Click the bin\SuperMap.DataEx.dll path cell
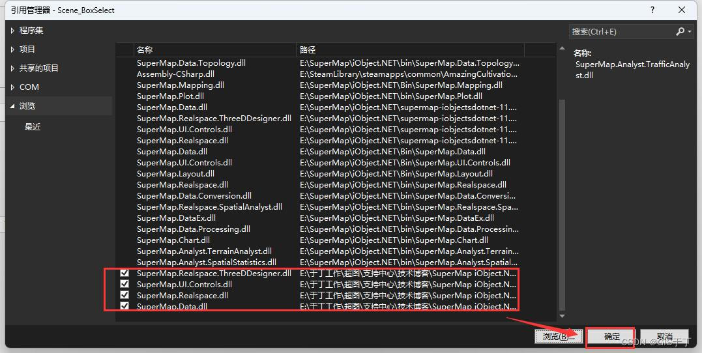 pos(397,218)
